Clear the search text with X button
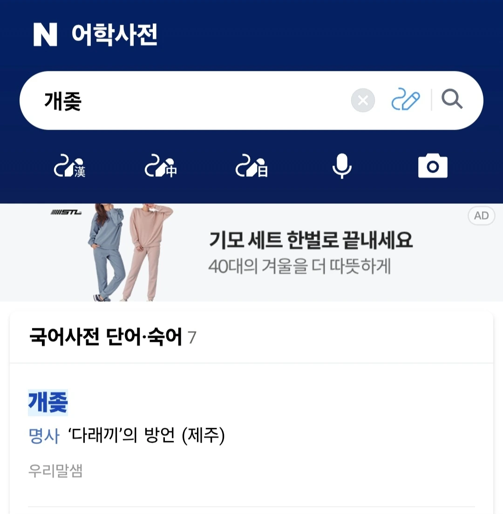Image resolution: width=503 pixels, height=514 pixels. 363,100
